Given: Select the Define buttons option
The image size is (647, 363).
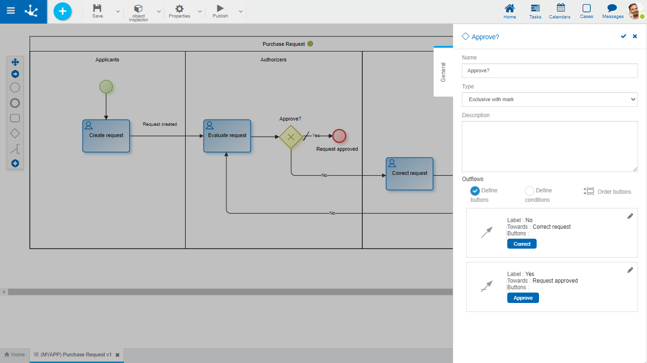Looking at the screenshot, I should 475,191.
